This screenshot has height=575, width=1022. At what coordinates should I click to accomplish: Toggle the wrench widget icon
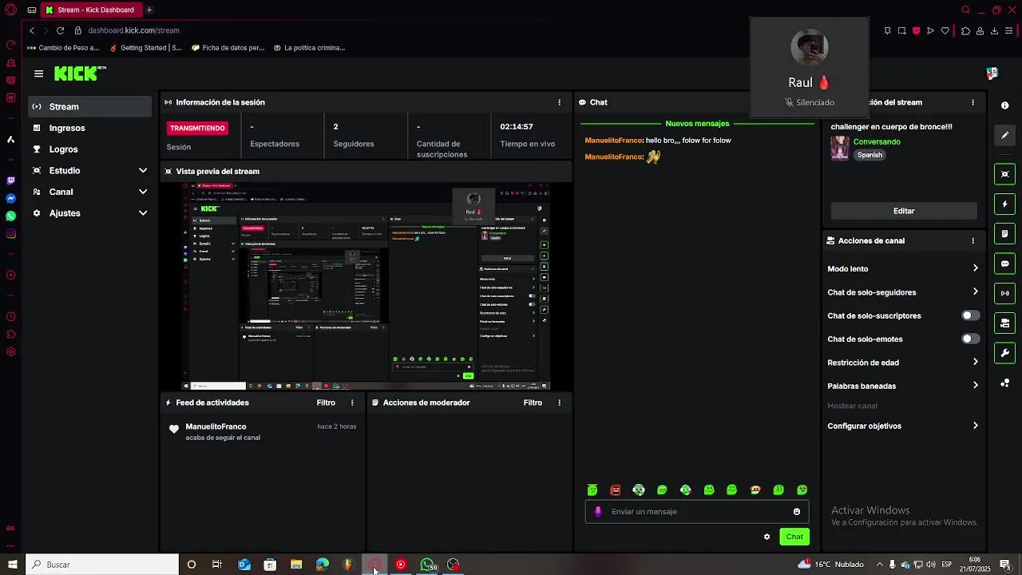point(1004,353)
